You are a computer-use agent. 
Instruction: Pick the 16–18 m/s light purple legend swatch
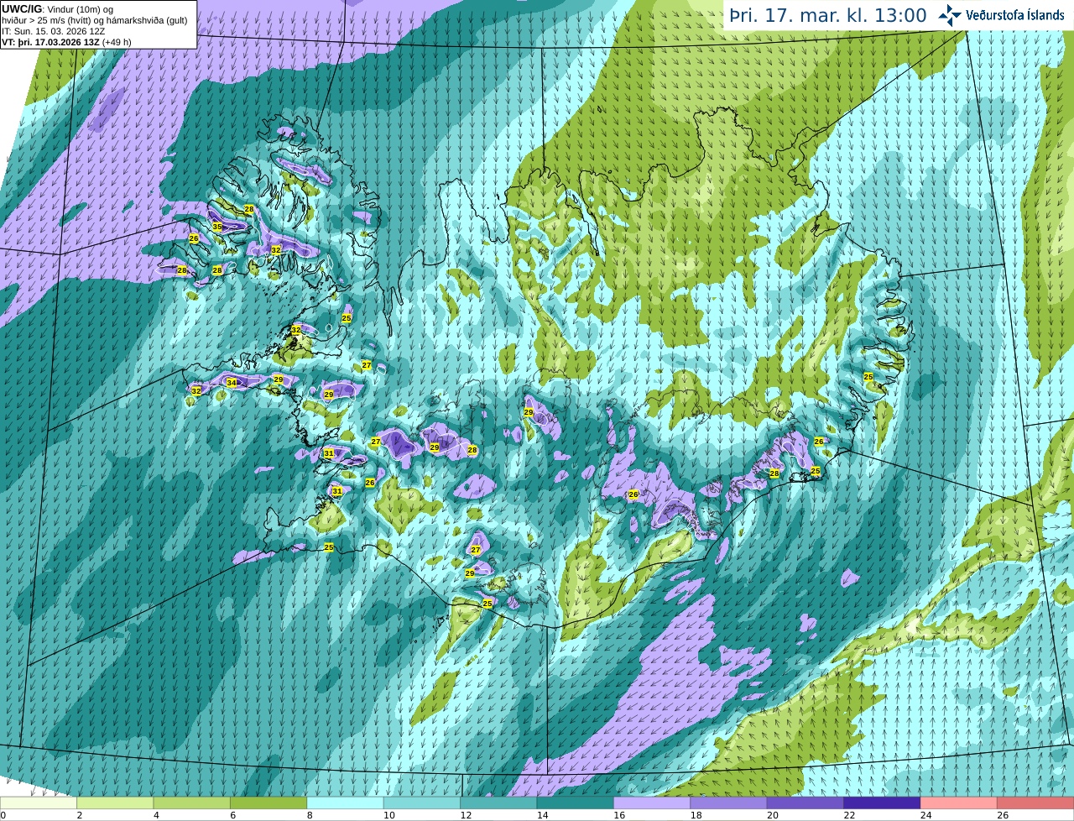click(652, 803)
